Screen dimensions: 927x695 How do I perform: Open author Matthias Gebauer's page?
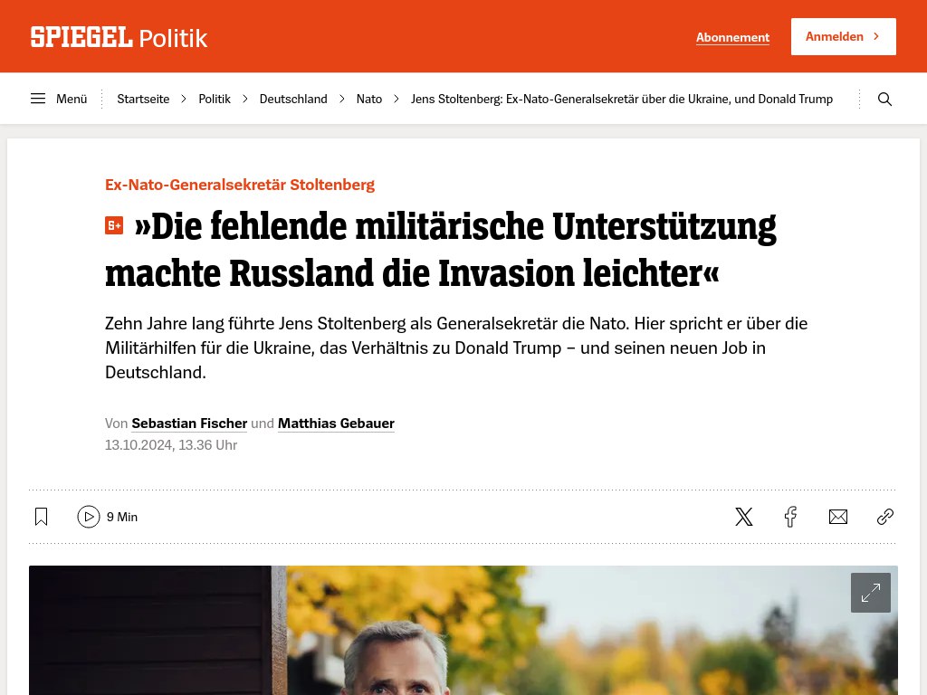[x=336, y=424]
